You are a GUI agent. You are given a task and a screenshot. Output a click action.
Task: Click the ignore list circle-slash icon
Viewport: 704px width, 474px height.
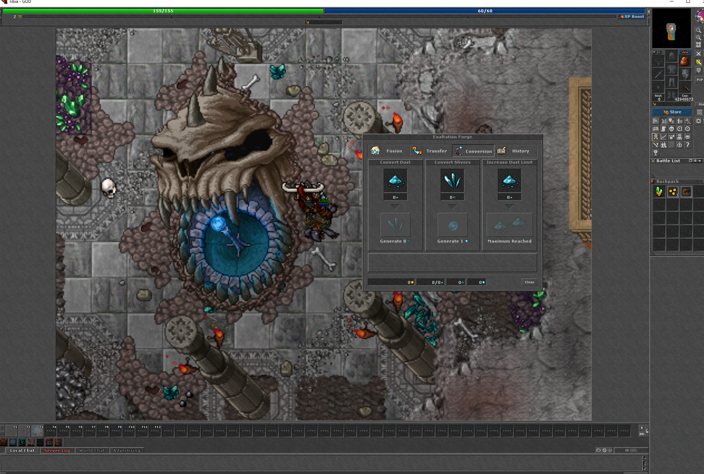point(604,450)
